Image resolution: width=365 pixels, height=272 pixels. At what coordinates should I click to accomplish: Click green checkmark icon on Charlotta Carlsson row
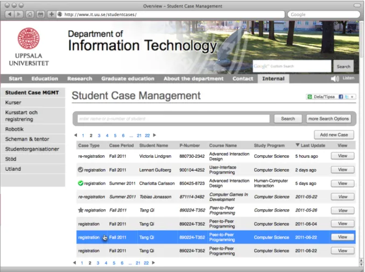(x=80, y=183)
